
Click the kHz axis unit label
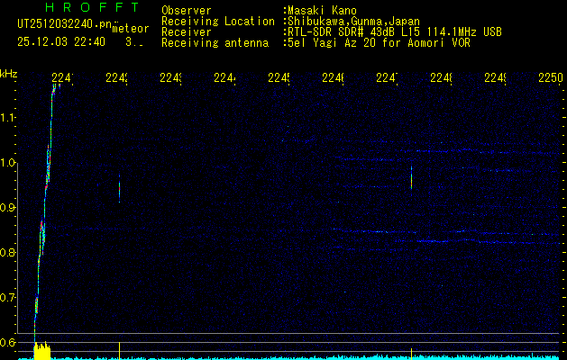(x=8, y=74)
